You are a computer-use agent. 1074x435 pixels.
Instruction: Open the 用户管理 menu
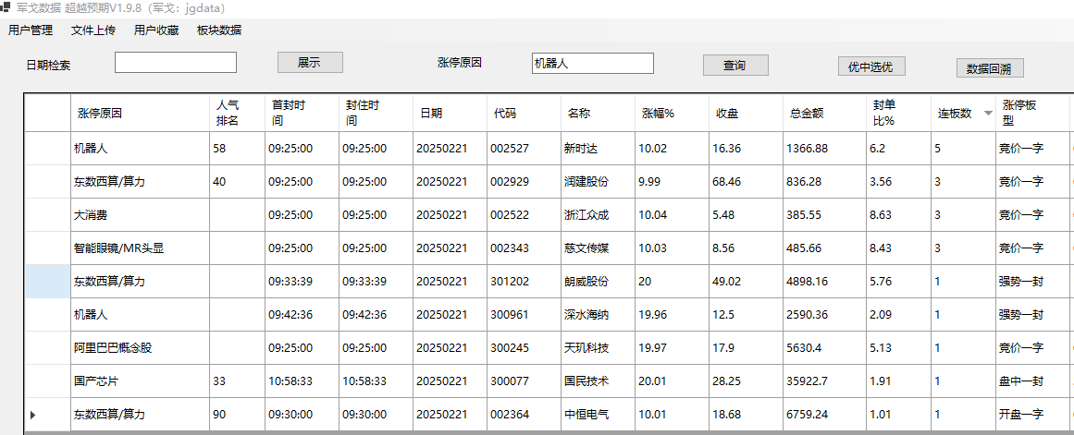[x=31, y=30]
